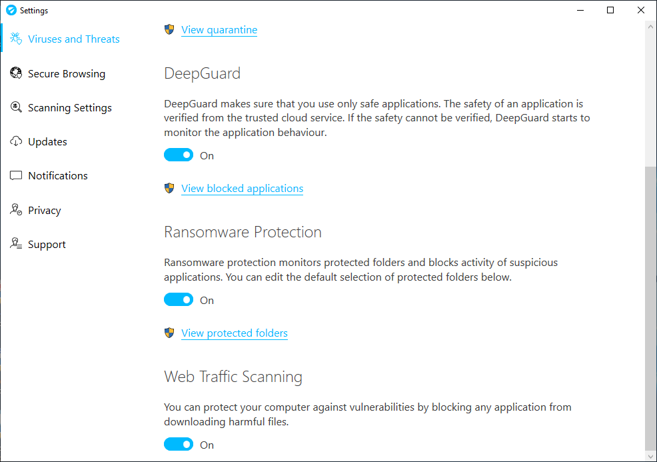This screenshot has height=462, width=657.
Task: Click the Secure Browsing globe icon
Action: (x=17, y=73)
